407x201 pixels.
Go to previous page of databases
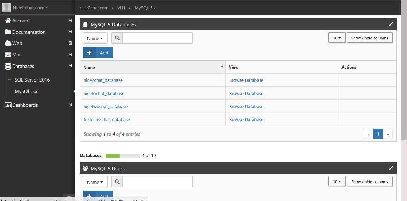click(369, 134)
